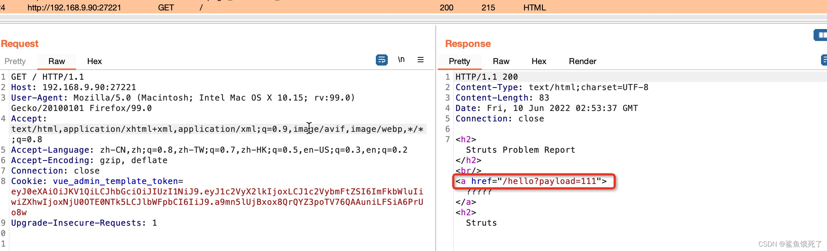The image size is (827, 251).
Task: Click the Date header in response
Action: pos(547,108)
